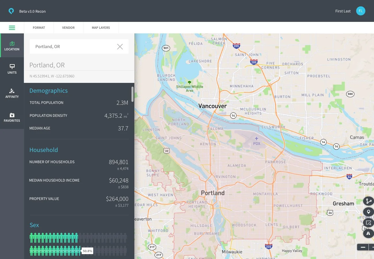Image resolution: width=374 pixels, height=259 pixels.
Task: Click the coordinates N 45.519941, W -122.675960
Action: click(x=52, y=76)
